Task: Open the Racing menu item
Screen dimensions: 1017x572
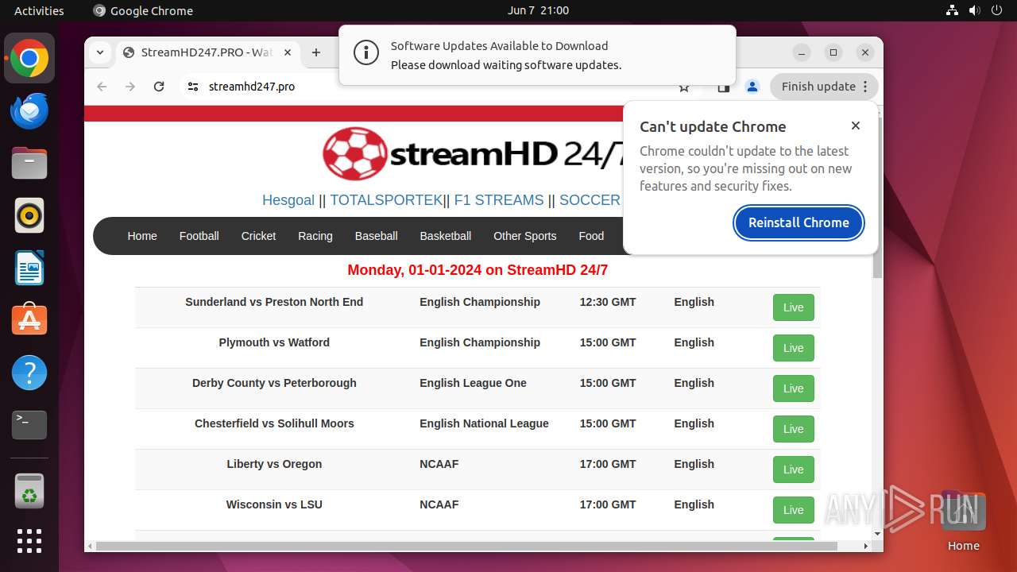Action: point(315,236)
